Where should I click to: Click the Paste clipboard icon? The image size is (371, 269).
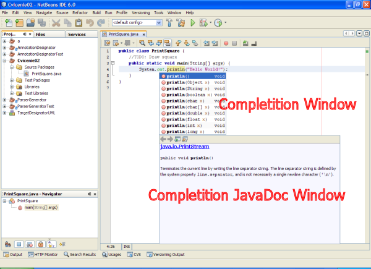point(79,23)
